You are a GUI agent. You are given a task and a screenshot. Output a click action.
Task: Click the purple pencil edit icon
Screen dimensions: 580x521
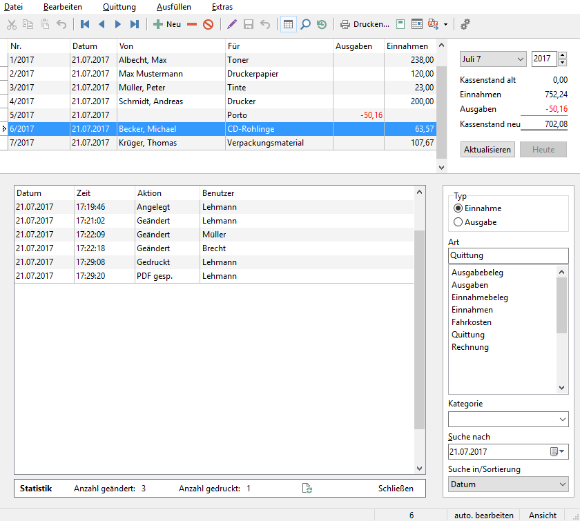232,24
